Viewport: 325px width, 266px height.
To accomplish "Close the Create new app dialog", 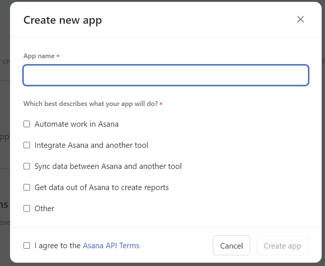I will [x=301, y=20].
